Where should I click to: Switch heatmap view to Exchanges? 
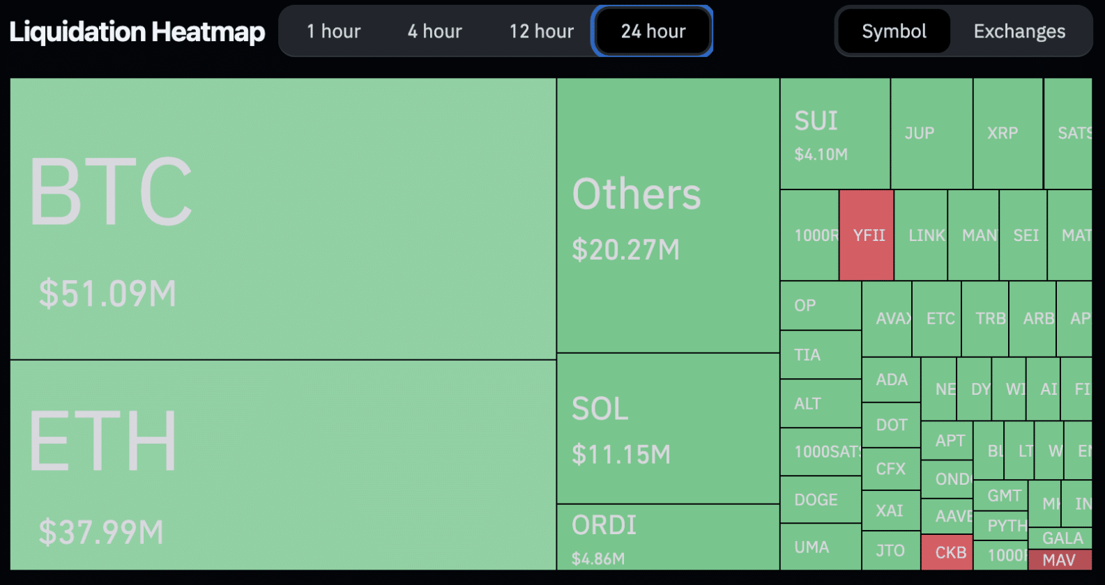pos(1019,31)
